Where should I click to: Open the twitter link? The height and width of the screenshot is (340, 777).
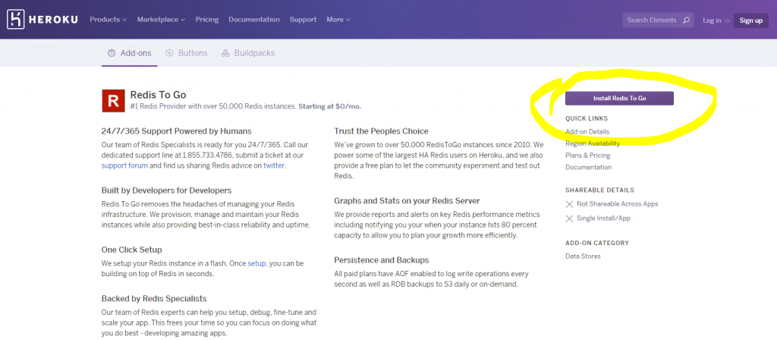coord(274,165)
